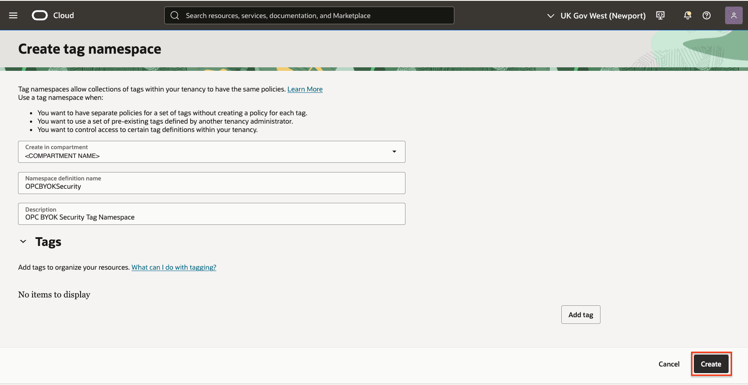Focus the search resources field
The image size is (748, 385).
pos(309,15)
